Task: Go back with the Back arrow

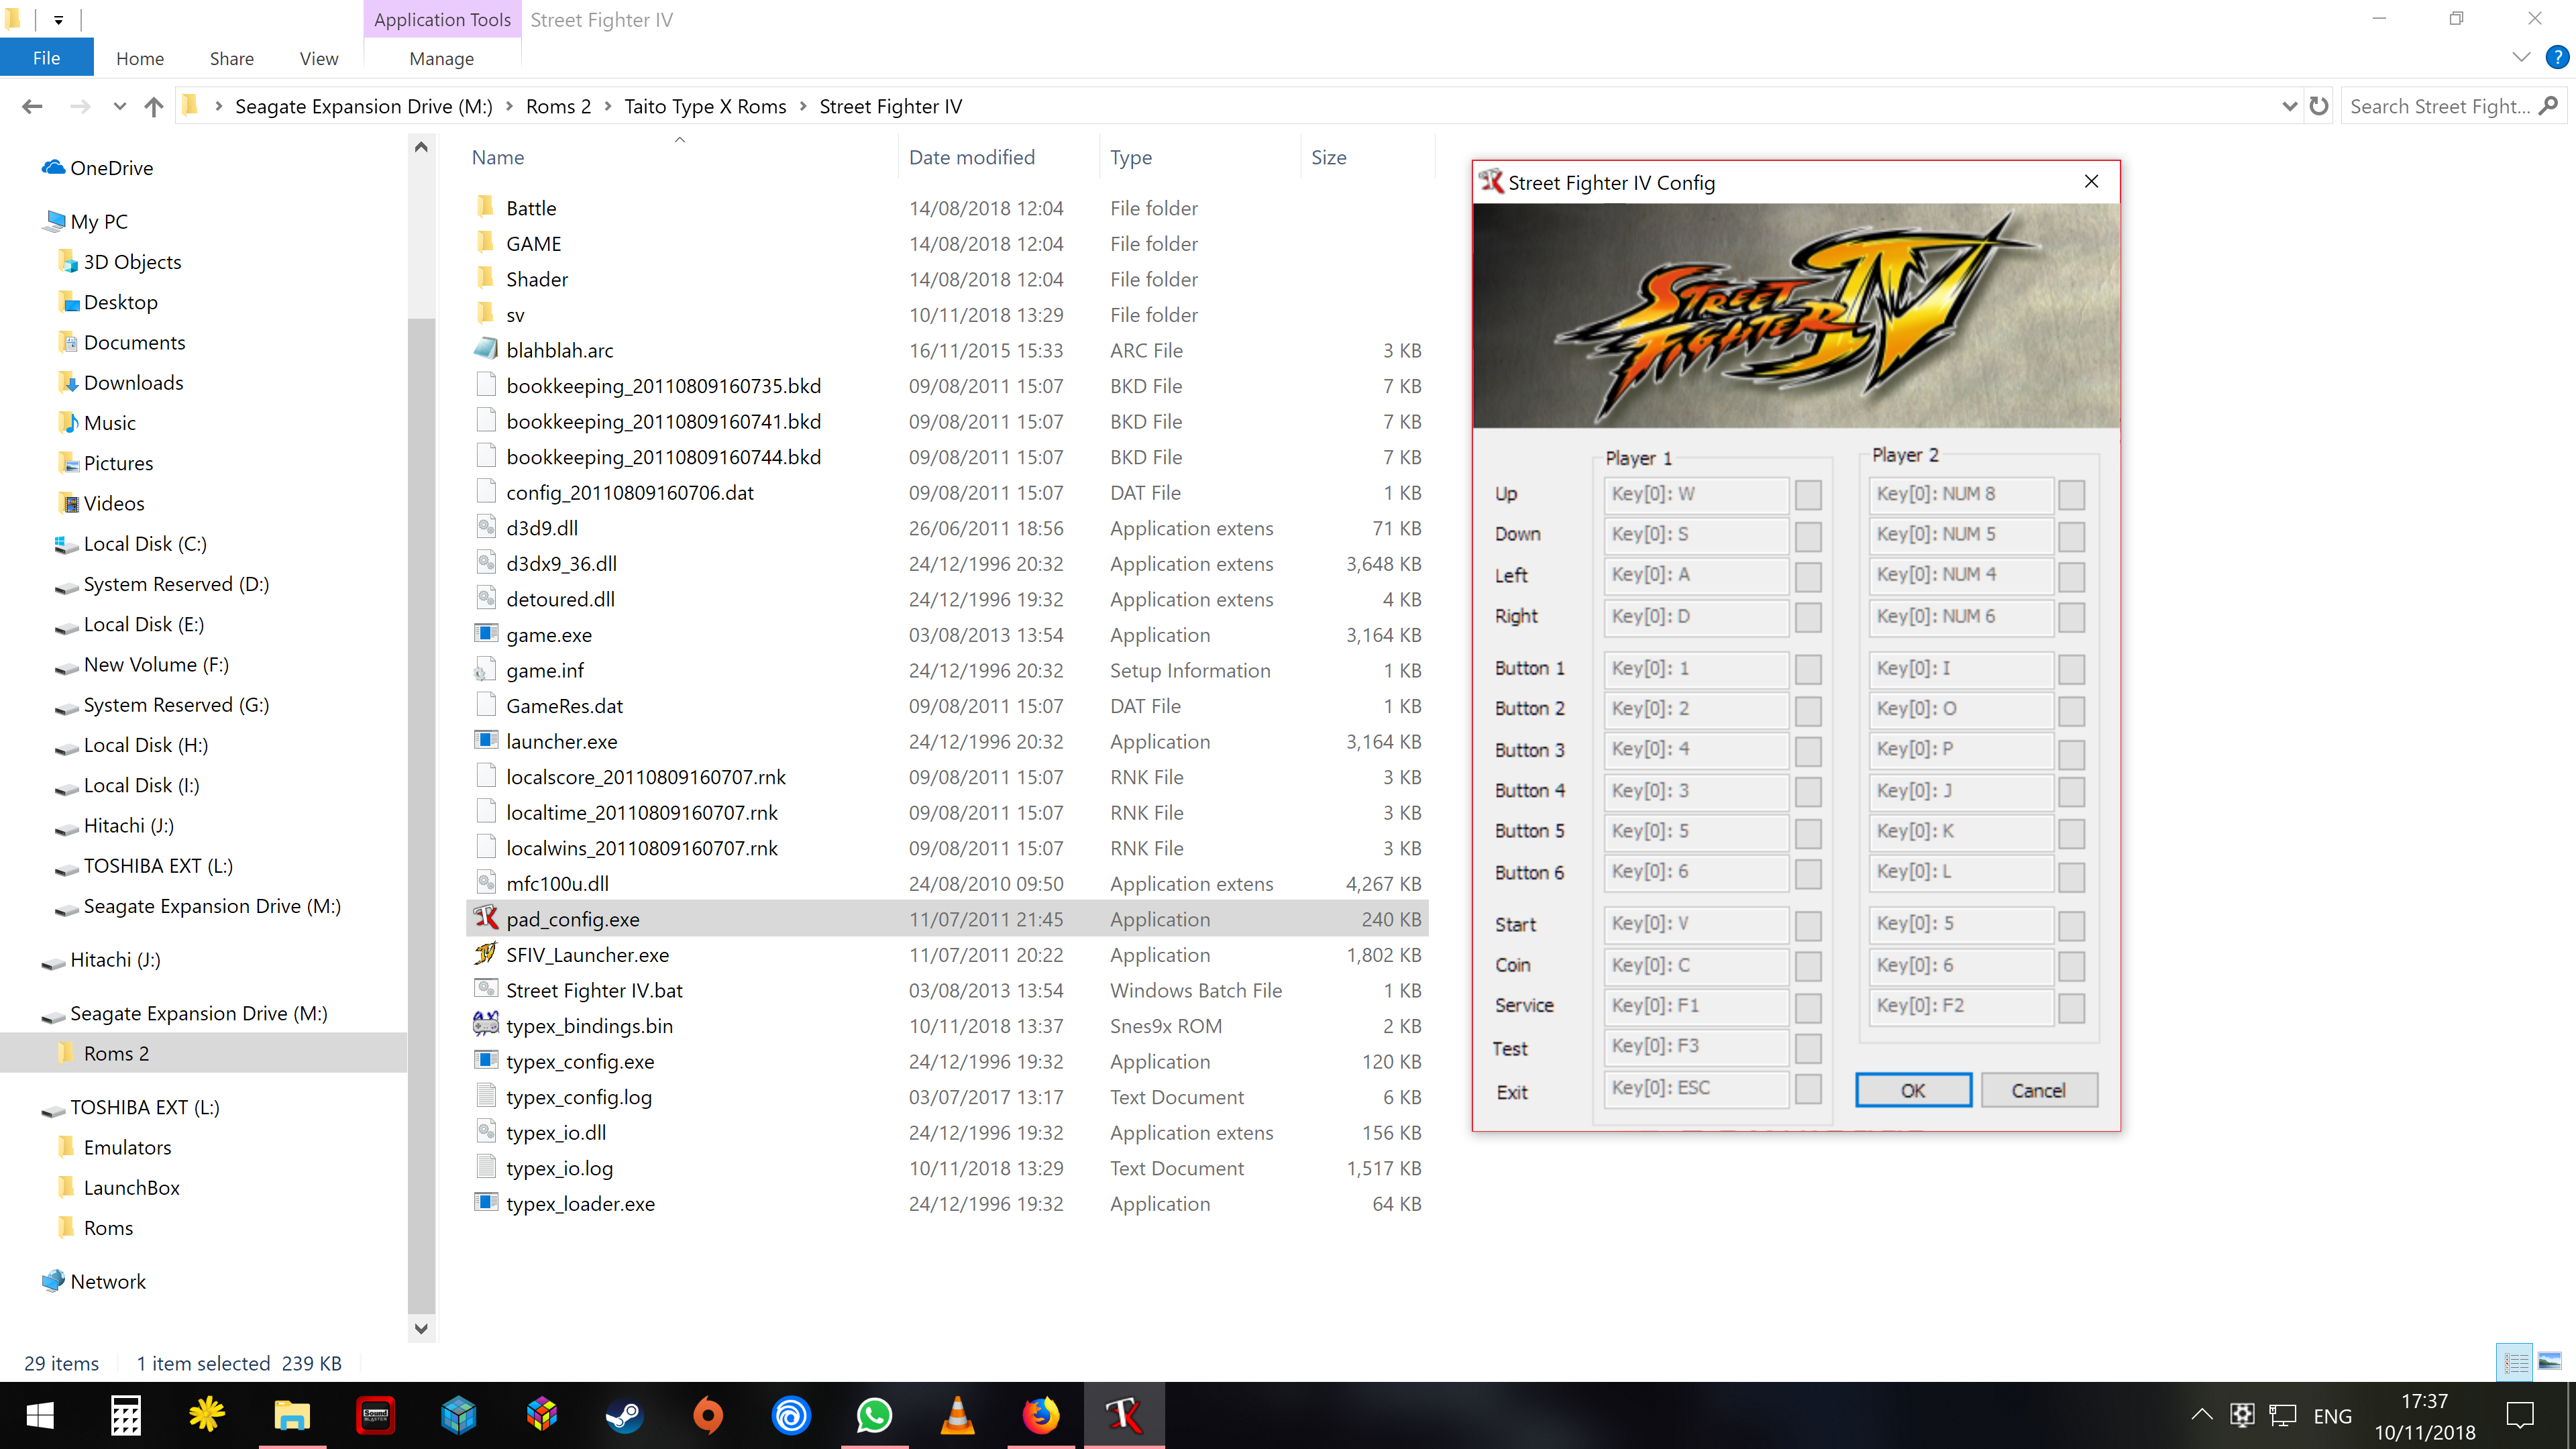Action: 32,106
